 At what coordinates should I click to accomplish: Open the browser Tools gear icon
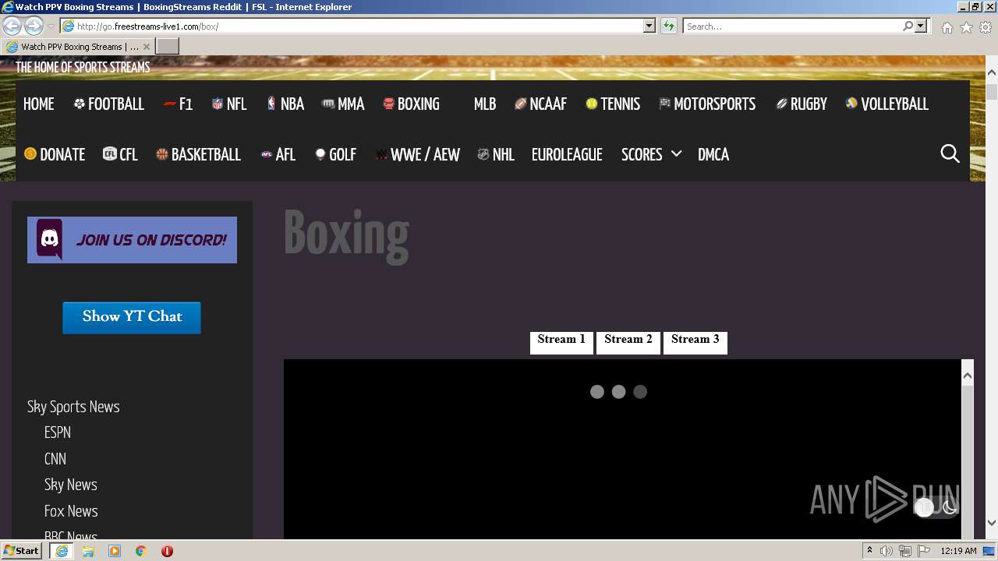click(986, 27)
